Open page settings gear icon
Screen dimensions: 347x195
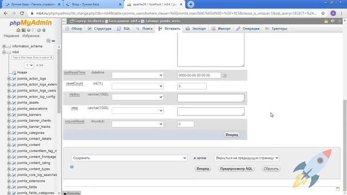coord(333,21)
